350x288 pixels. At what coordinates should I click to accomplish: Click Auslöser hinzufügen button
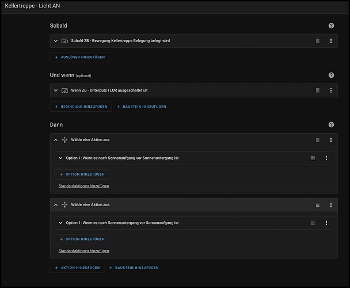(x=79, y=58)
